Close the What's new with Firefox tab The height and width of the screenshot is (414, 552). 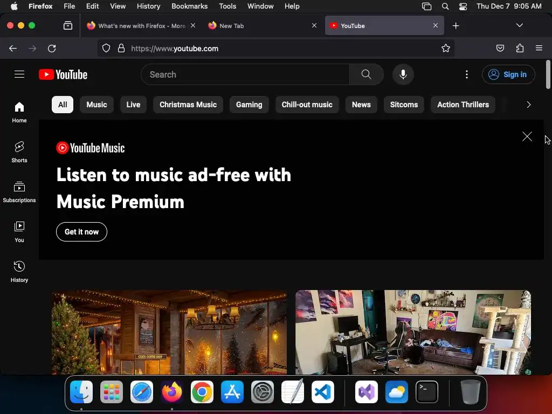point(193,25)
